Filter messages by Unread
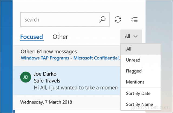This screenshot has height=113, width=173. (x=141, y=60)
